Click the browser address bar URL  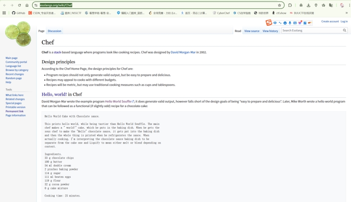tap(56, 6)
